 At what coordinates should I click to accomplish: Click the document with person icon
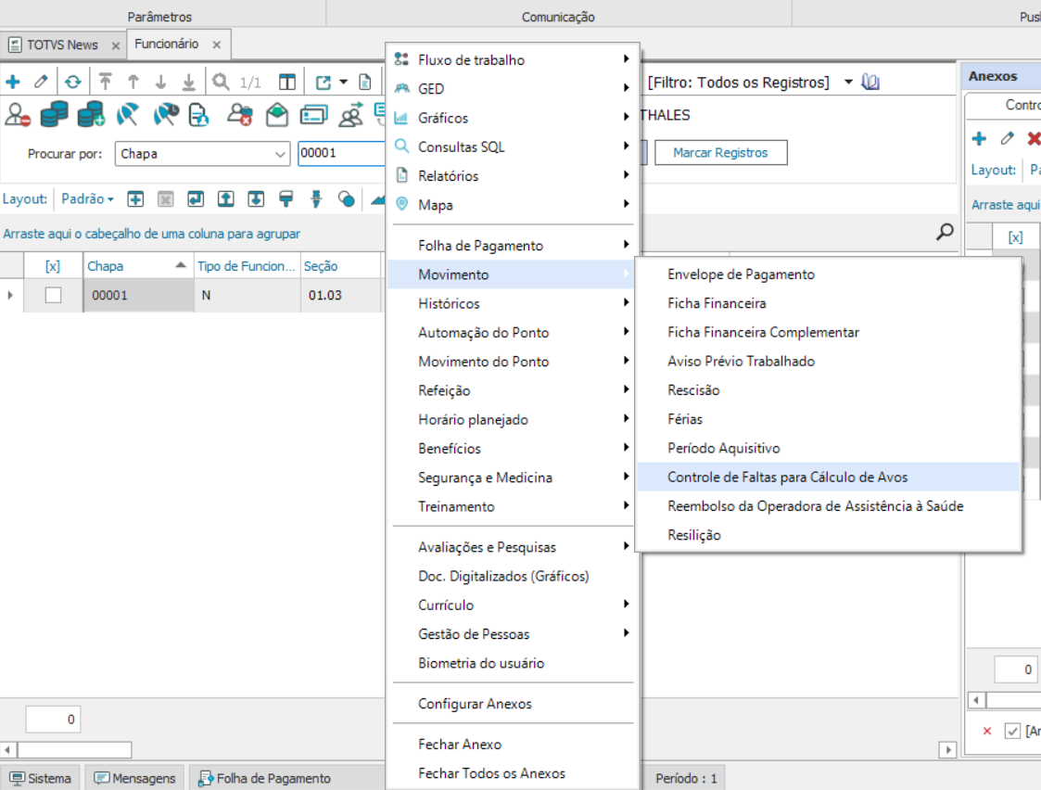(x=199, y=115)
